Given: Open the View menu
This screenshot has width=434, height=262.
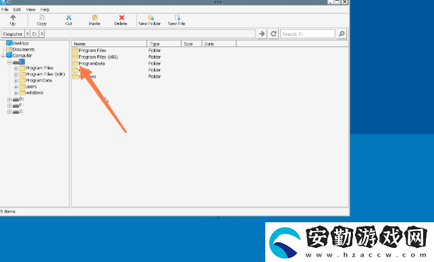Looking at the screenshot, I should point(31,9).
